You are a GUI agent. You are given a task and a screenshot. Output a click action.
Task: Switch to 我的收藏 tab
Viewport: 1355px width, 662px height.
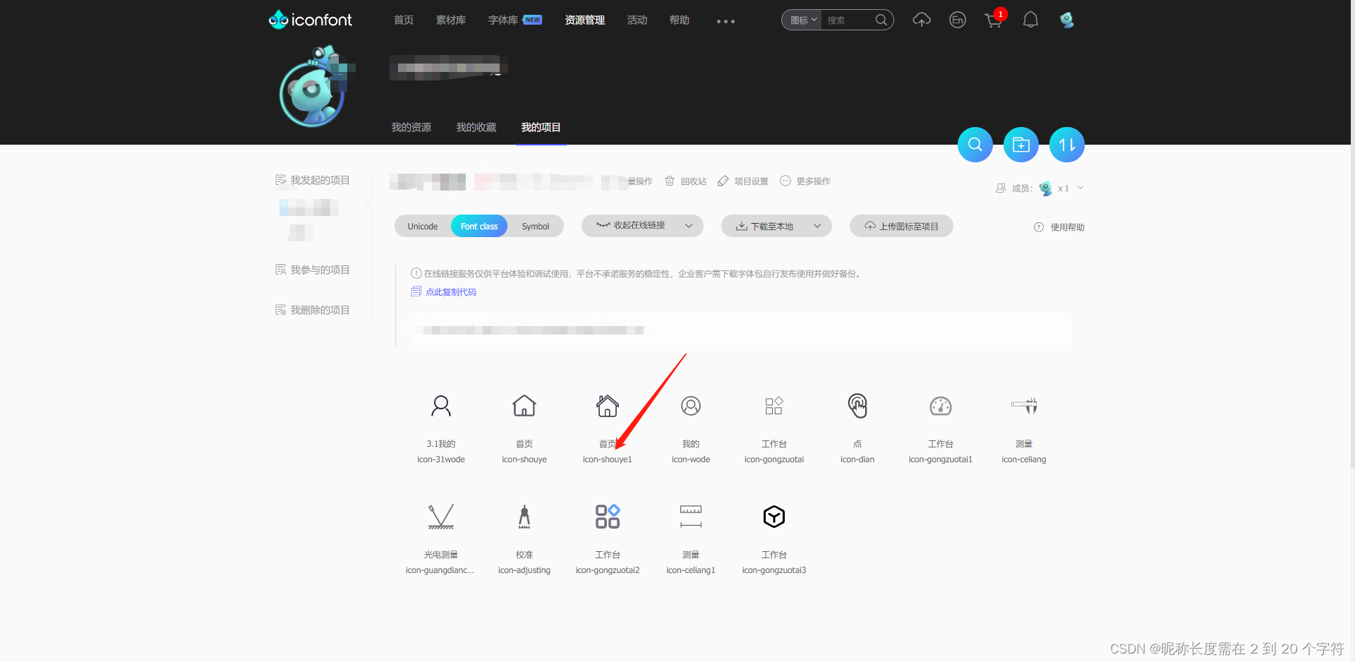point(476,127)
